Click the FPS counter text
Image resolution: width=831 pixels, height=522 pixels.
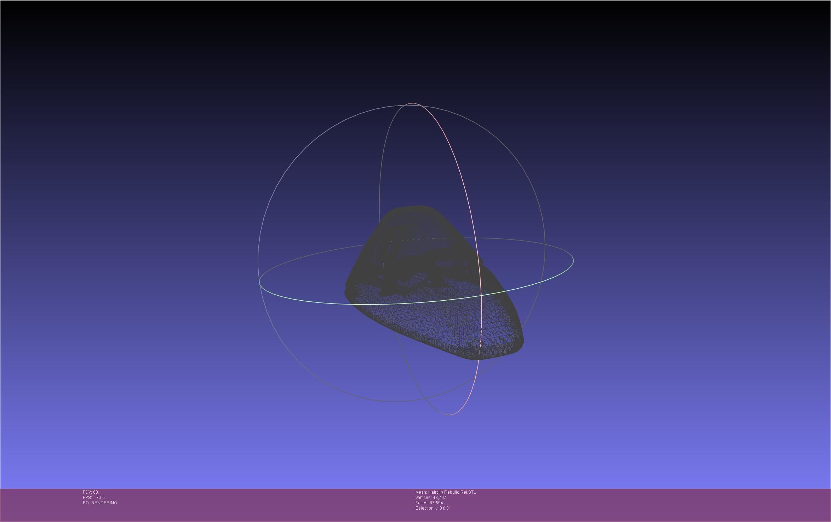tap(93, 498)
